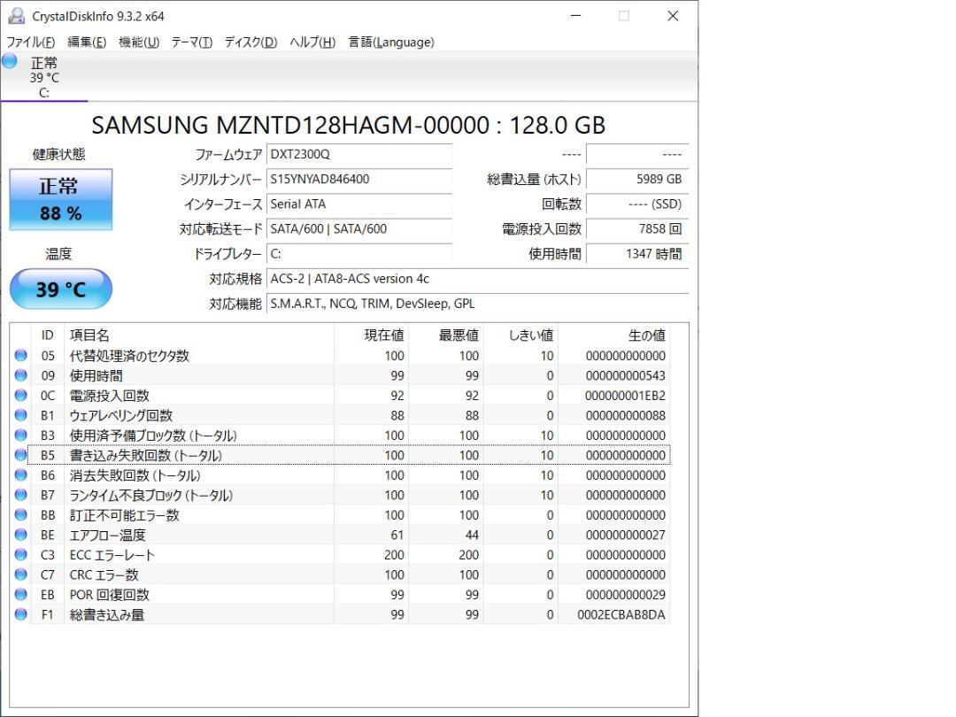Image resolution: width=956 pixels, height=717 pixels.
Task: Select the 訂正不可能エラー数 row name
Action: [x=125, y=515]
